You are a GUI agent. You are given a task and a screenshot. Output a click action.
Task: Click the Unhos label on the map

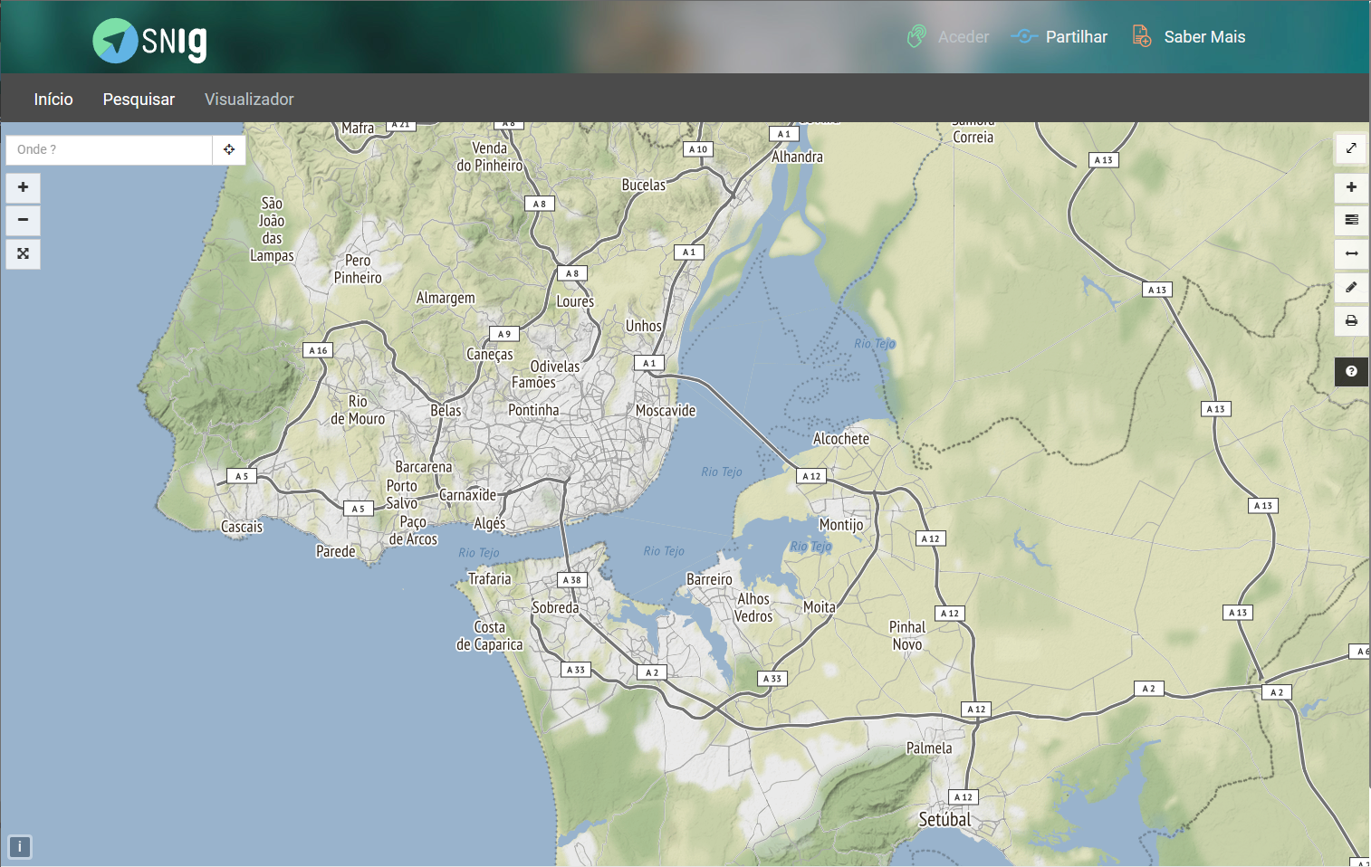[644, 326]
